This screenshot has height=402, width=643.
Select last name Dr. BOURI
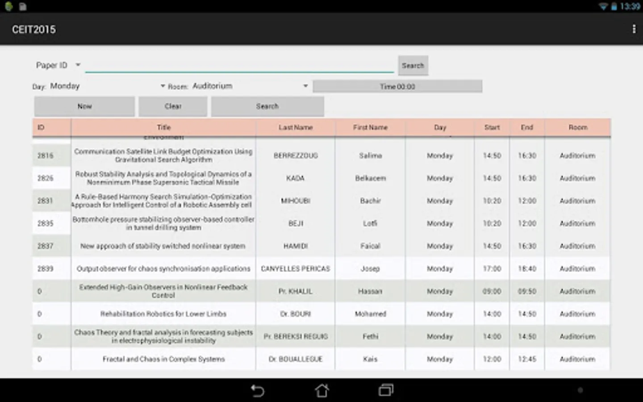click(296, 314)
